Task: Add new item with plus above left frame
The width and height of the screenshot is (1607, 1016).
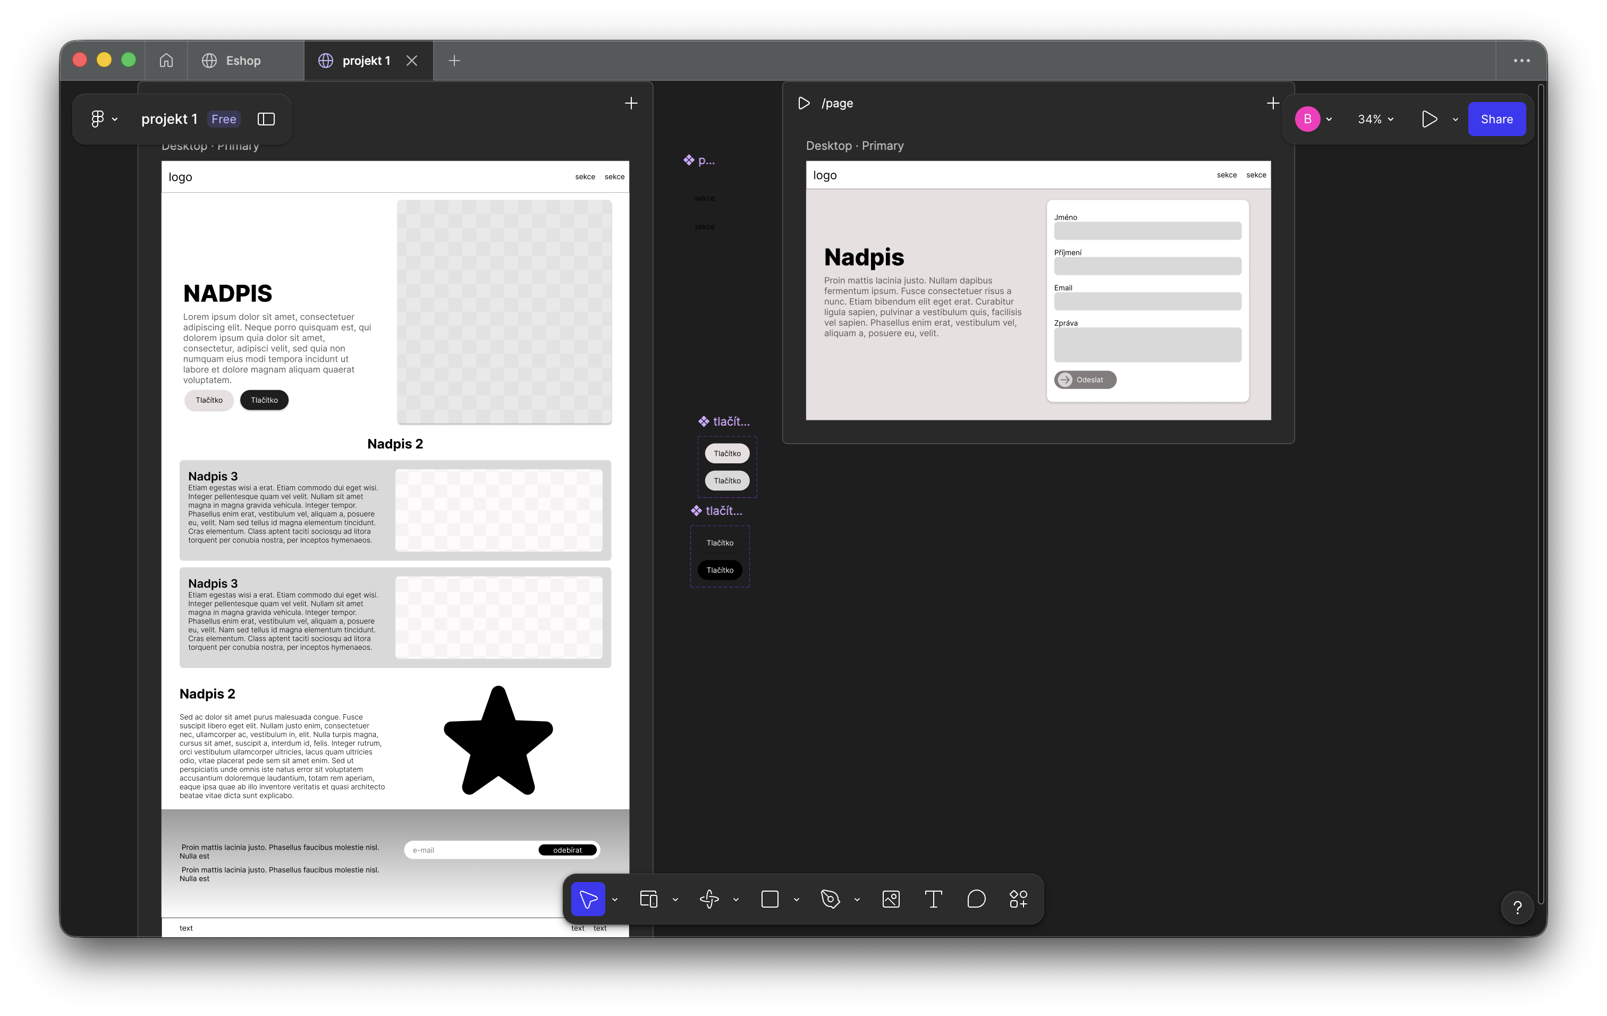Action: (631, 103)
